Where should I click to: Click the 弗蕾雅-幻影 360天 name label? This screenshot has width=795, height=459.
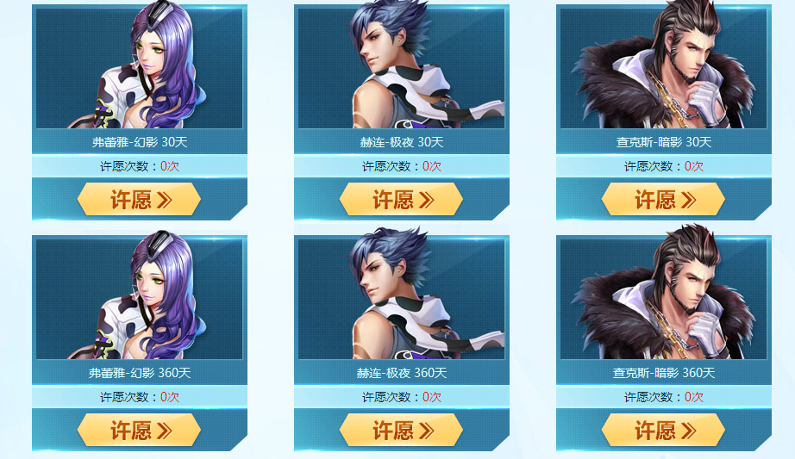pyautogui.click(x=140, y=374)
